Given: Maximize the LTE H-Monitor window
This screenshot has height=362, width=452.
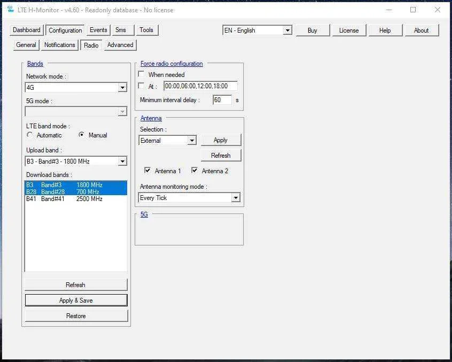Looking at the screenshot, I should click(x=413, y=10).
